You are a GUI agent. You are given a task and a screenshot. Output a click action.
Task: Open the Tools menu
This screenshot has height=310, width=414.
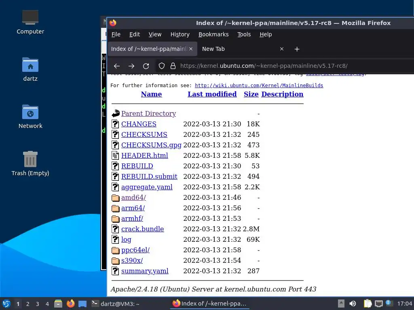click(x=244, y=35)
